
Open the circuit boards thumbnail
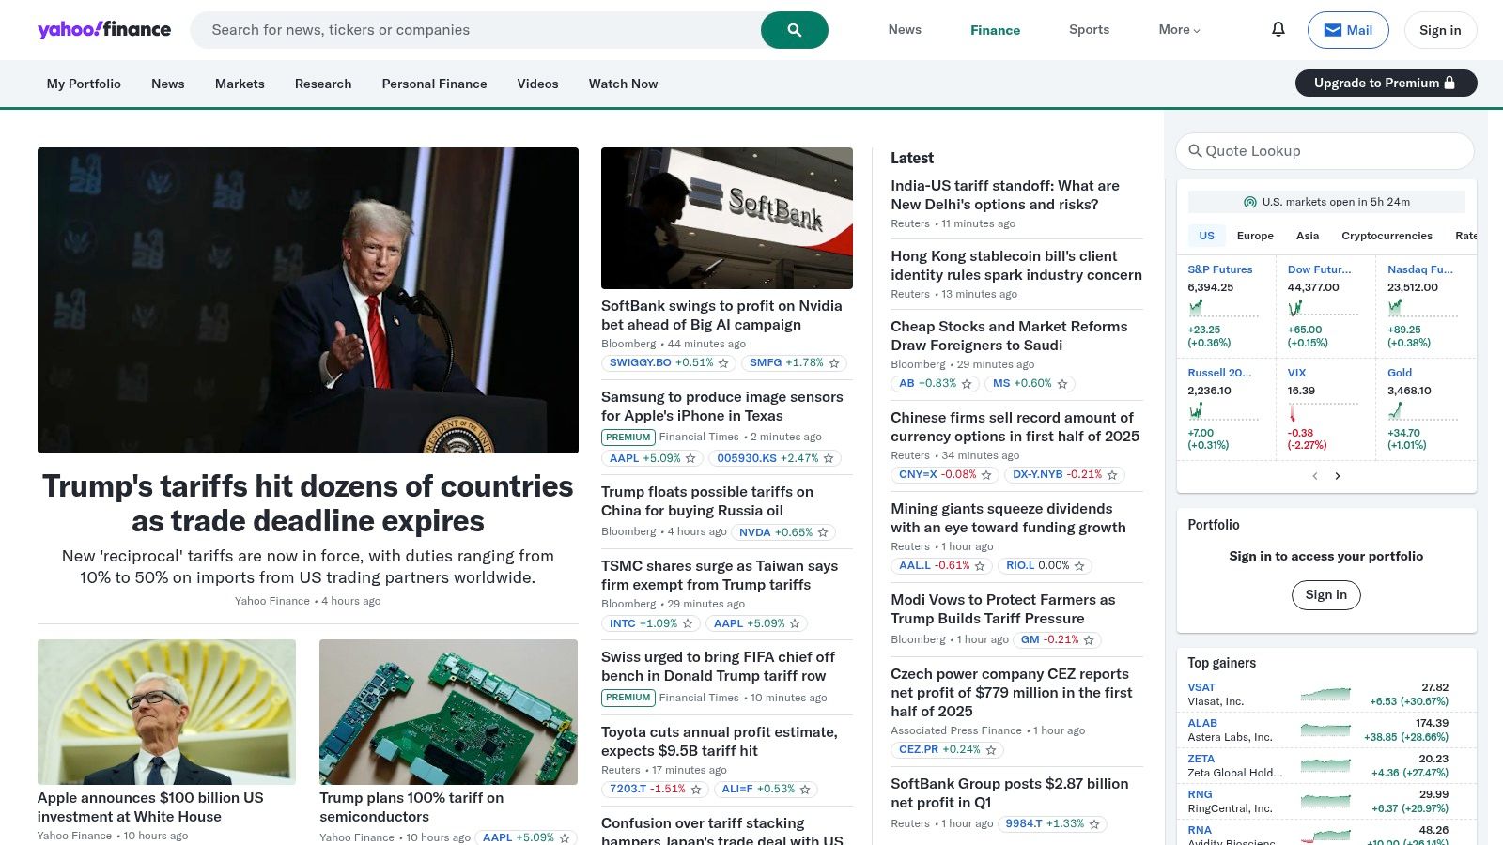(448, 712)
